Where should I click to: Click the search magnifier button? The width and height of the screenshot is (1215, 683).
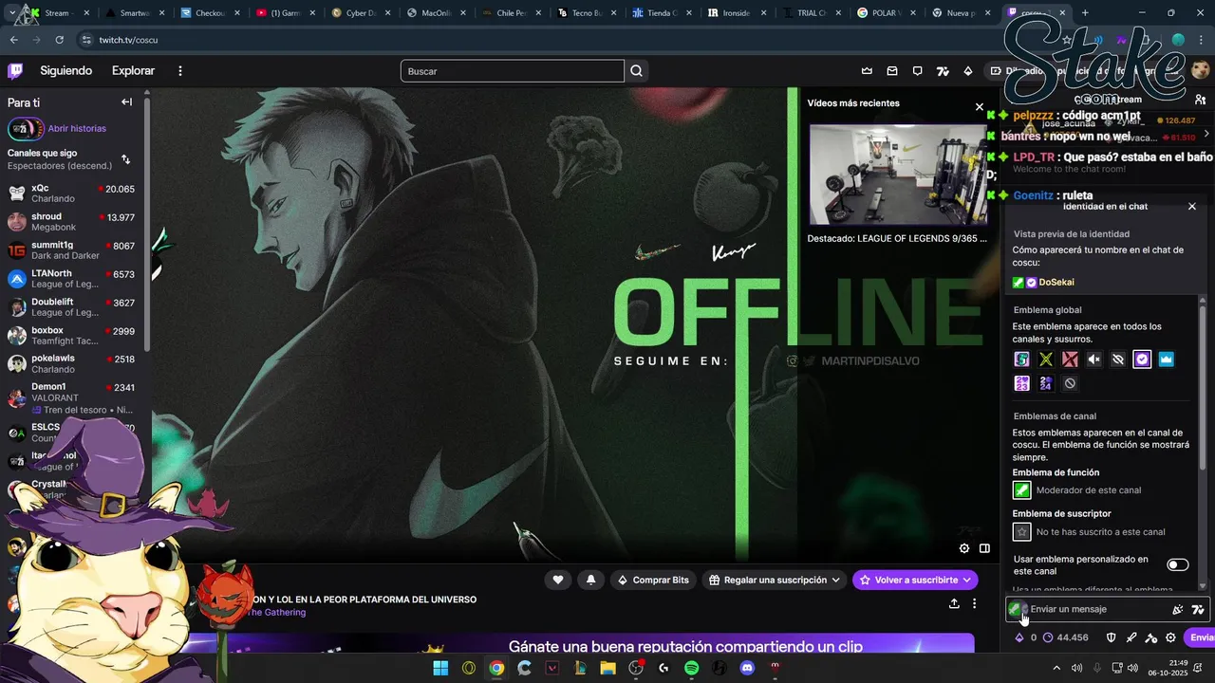click(x=637, y=71)
